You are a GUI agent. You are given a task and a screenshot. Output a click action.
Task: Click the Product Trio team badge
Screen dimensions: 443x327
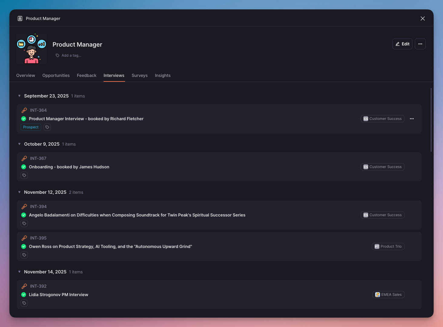click(388, 246)
